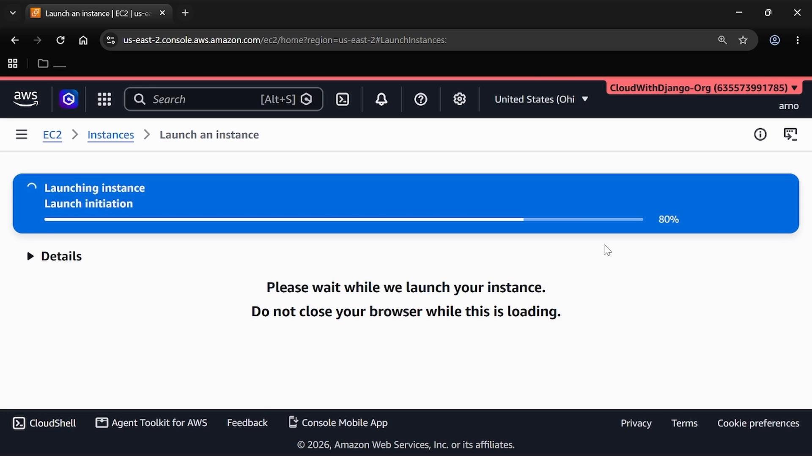
Task: Launch CloudShell from the top navigation icon
Action: point(342,99)
